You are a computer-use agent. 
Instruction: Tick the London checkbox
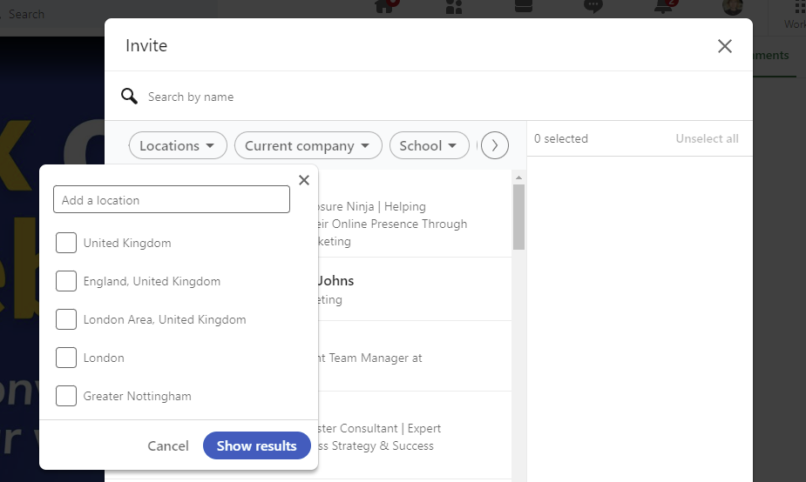click(x=66, y=358)
